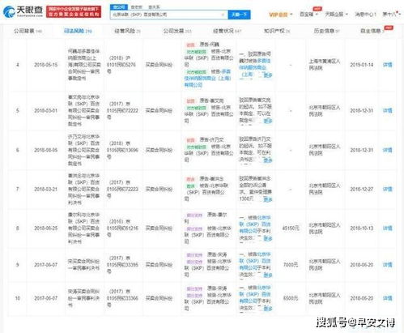Viewport: 404px width, 333px height.
Task: Click into the company search input field
Action: pyautogui.click(x=168, y=15)
